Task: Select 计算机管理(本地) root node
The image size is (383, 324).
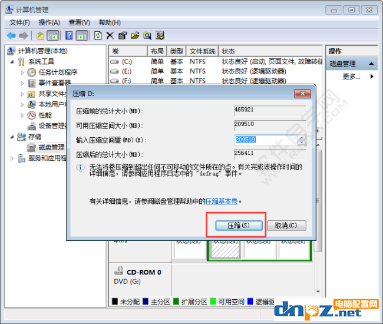Action: coord(43,51)
